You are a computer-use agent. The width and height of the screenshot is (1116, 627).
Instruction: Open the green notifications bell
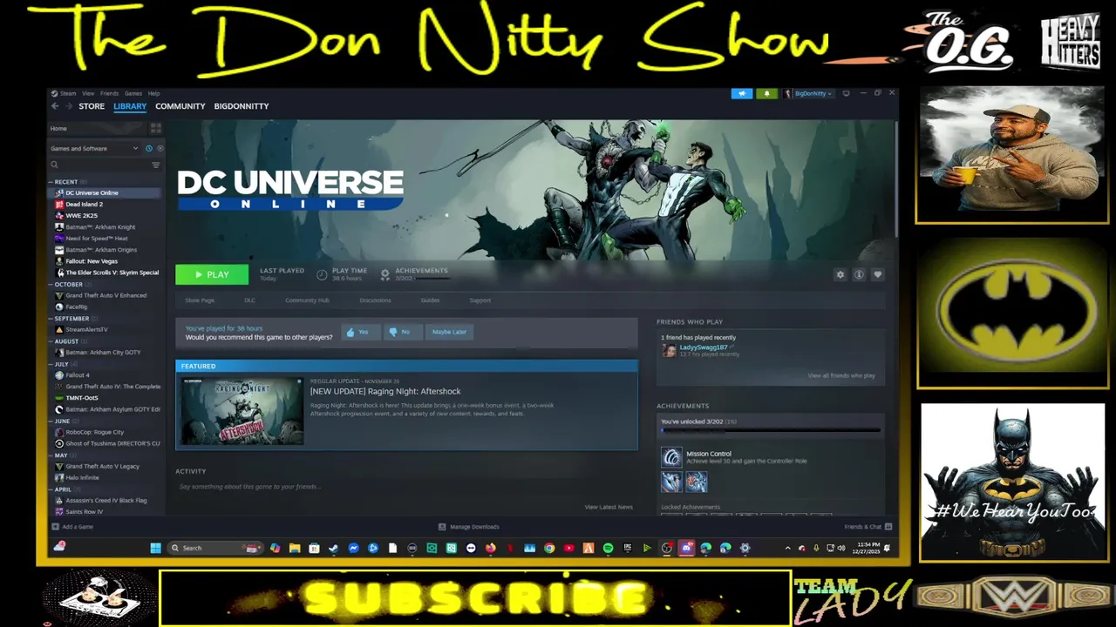coord(767,93)
